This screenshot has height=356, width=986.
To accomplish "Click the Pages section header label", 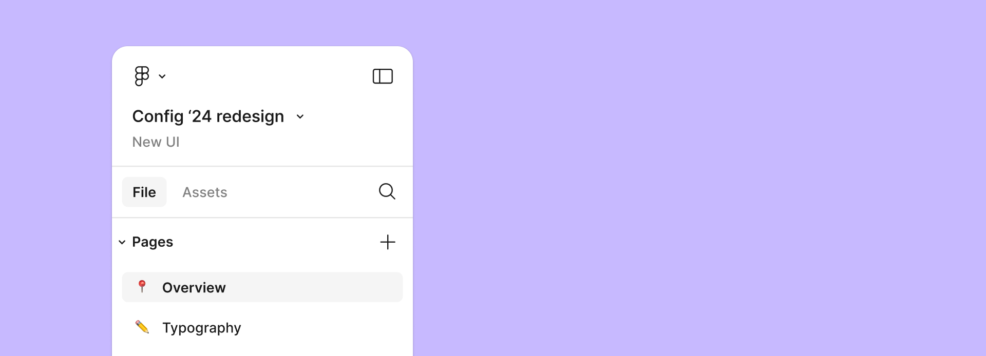I will [x=153, y=242].
